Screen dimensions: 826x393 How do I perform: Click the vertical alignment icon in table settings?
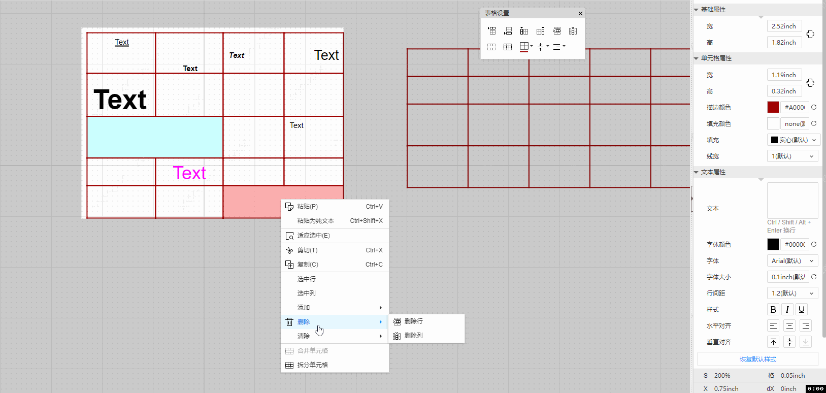(541, 47)
